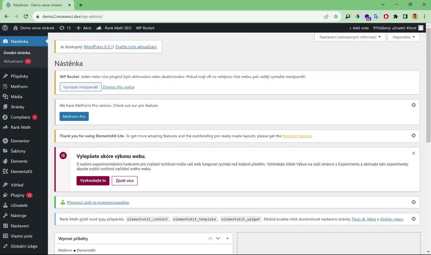Close the Elementor performance notice
Screen dimensions: 431x255
[x=413, y=153]
